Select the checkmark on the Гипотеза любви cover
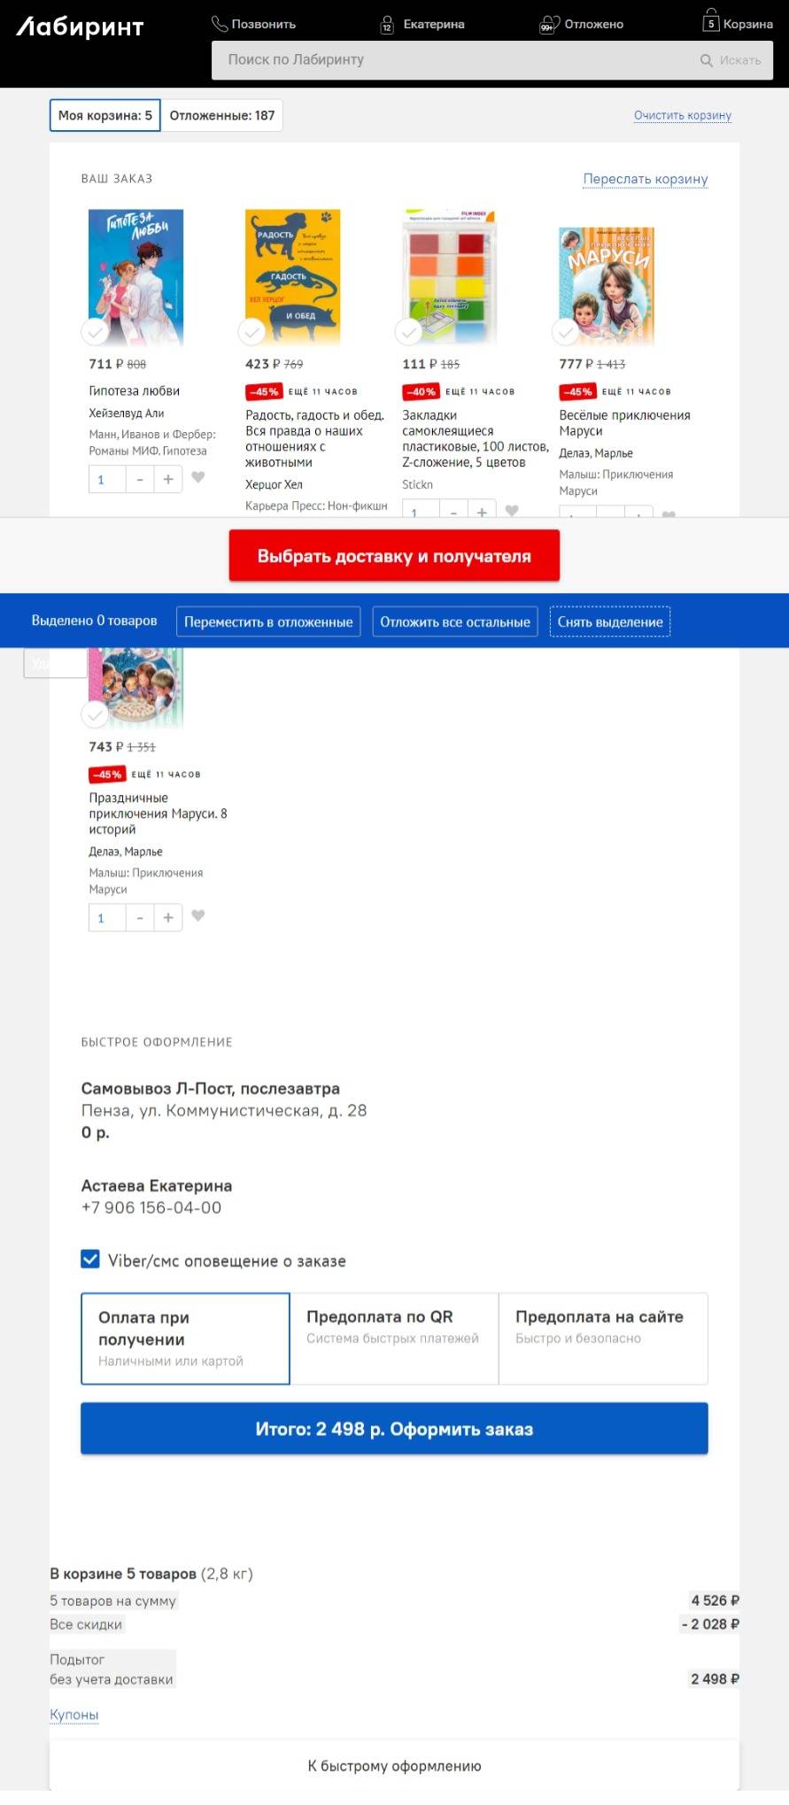The image size is (789, 1805). [x=95, y=332]
